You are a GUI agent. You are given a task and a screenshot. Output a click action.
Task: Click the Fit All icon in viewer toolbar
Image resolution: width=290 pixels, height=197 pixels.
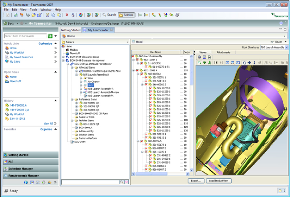(227, 63)
